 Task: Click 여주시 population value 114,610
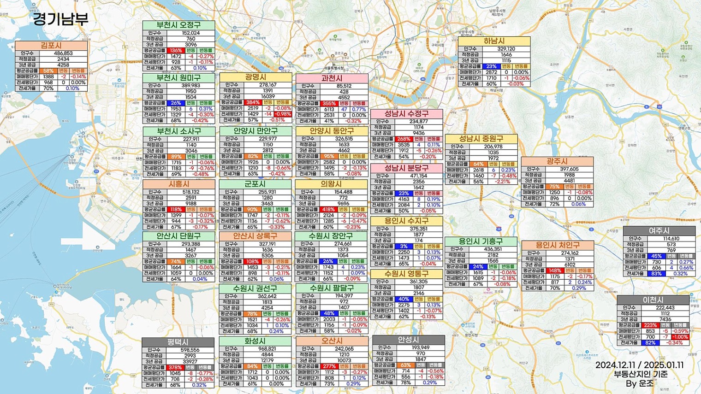click(671, 239)
